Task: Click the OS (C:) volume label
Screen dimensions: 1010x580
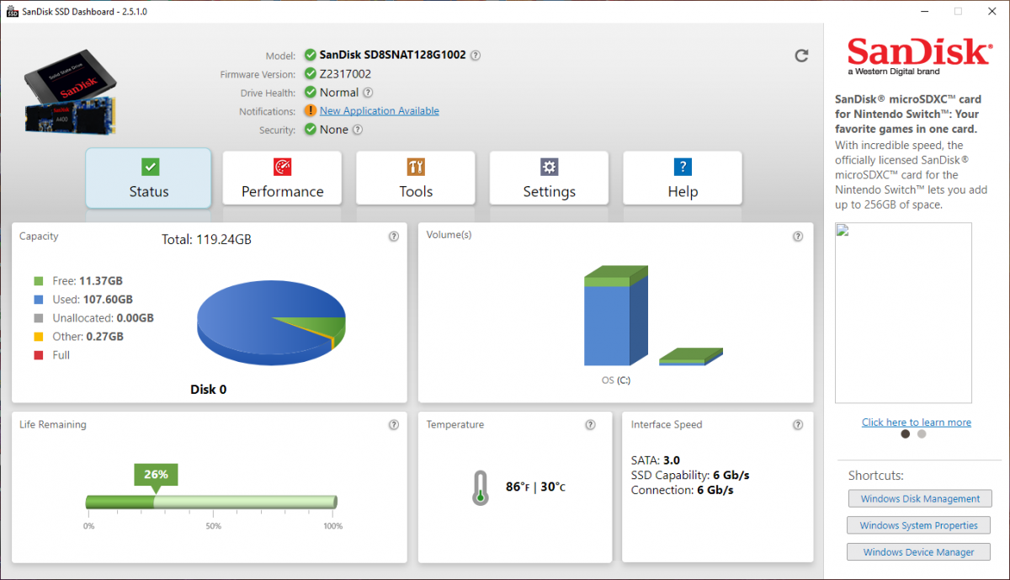Action: [x=616, y=380]
